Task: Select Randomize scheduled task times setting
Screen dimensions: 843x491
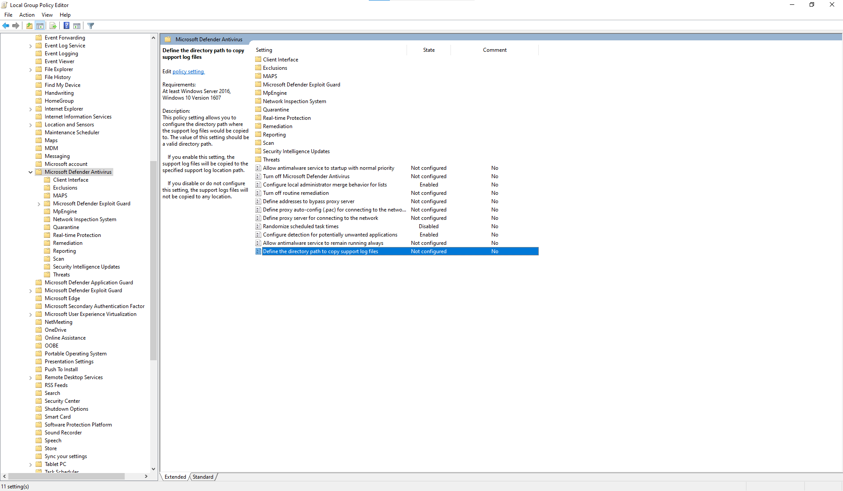Action: point(300,226)
